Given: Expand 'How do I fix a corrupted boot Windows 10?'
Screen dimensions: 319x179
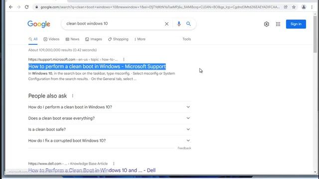Looking at the screenshot, I should [x=110, y=140].
